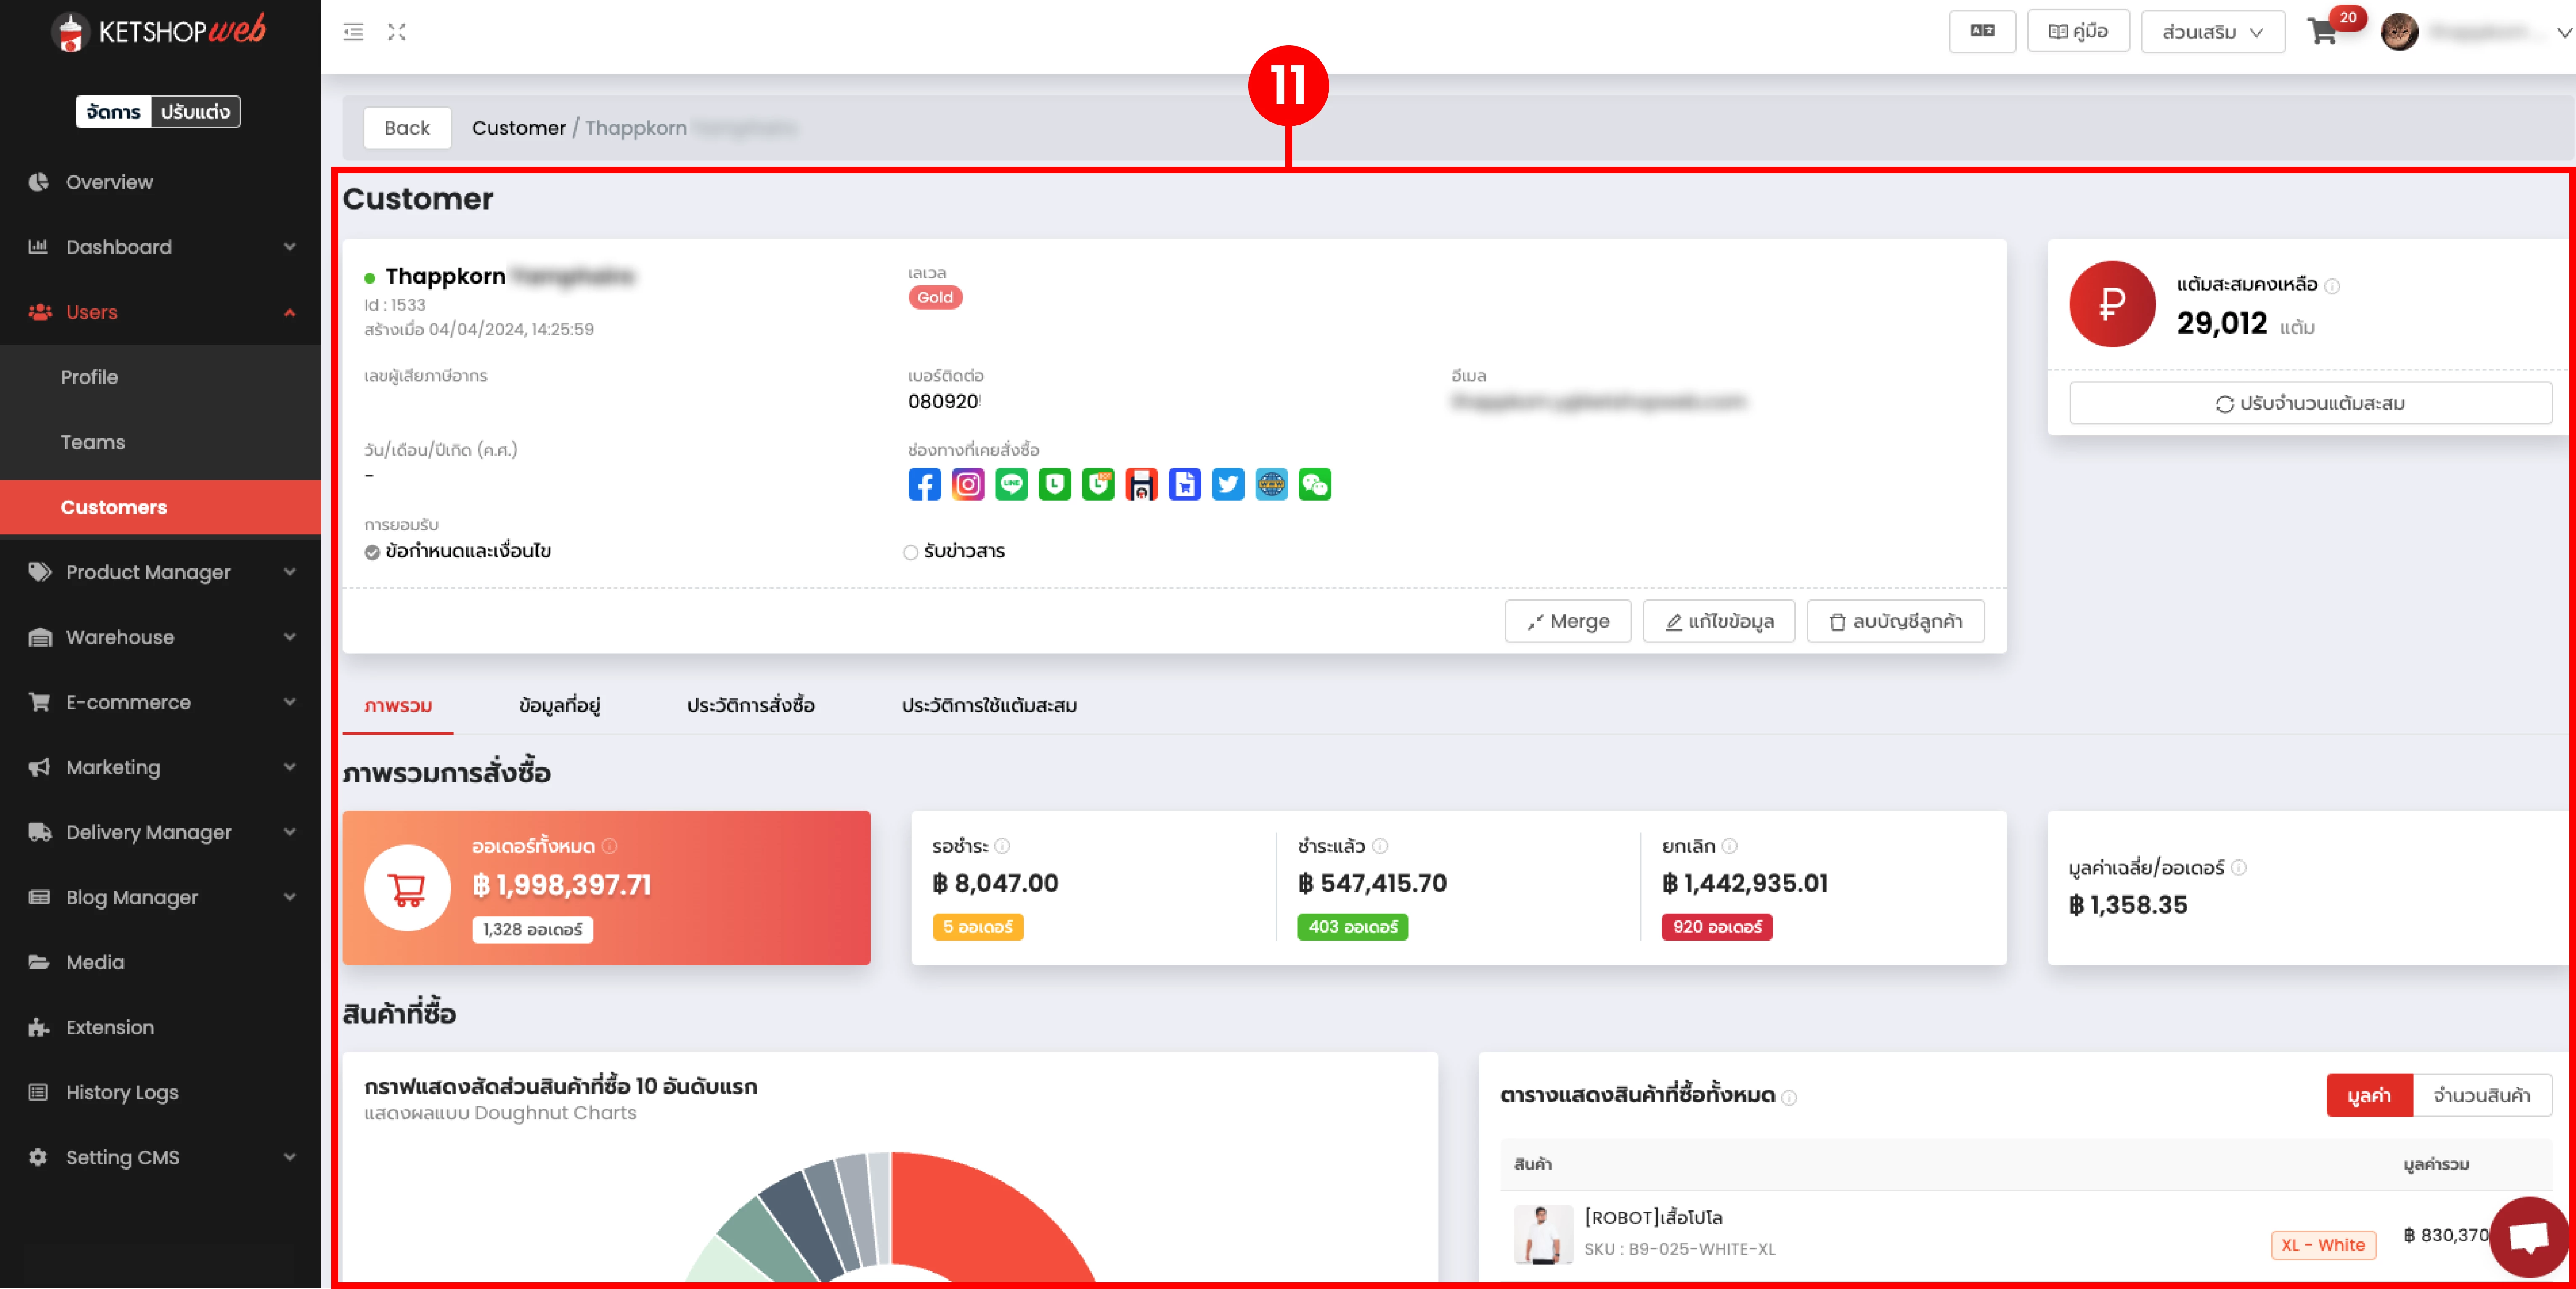Image resolution: width=2576 pixels, height=1289 pixels.
Task: Show info tooltip beside ตารางแสดงสินค้าที่ซื้อทั้งหมด
Action: point(1790,1097)
